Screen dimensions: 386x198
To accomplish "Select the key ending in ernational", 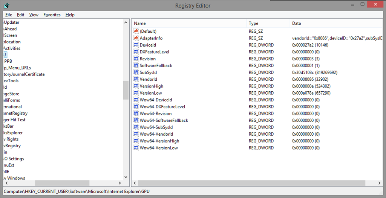I will (13, 107).
